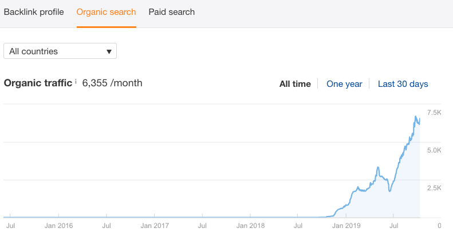This screenshot has width=453, height=244.
Task: Open the Paid search tab
Action: (x=172, y=12)
